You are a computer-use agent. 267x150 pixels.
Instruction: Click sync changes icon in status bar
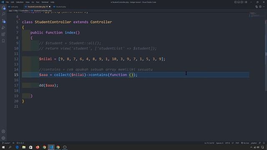(13, 143)
